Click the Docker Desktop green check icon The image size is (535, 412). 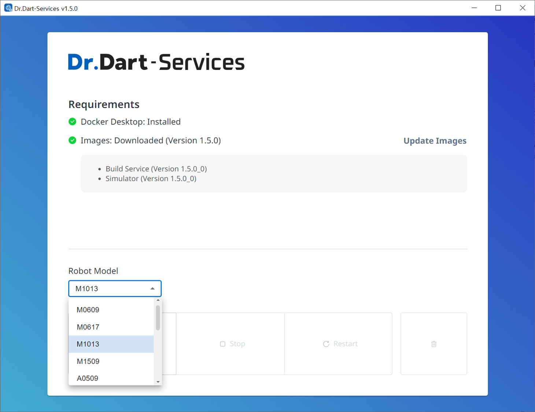(x=73, y=122)
